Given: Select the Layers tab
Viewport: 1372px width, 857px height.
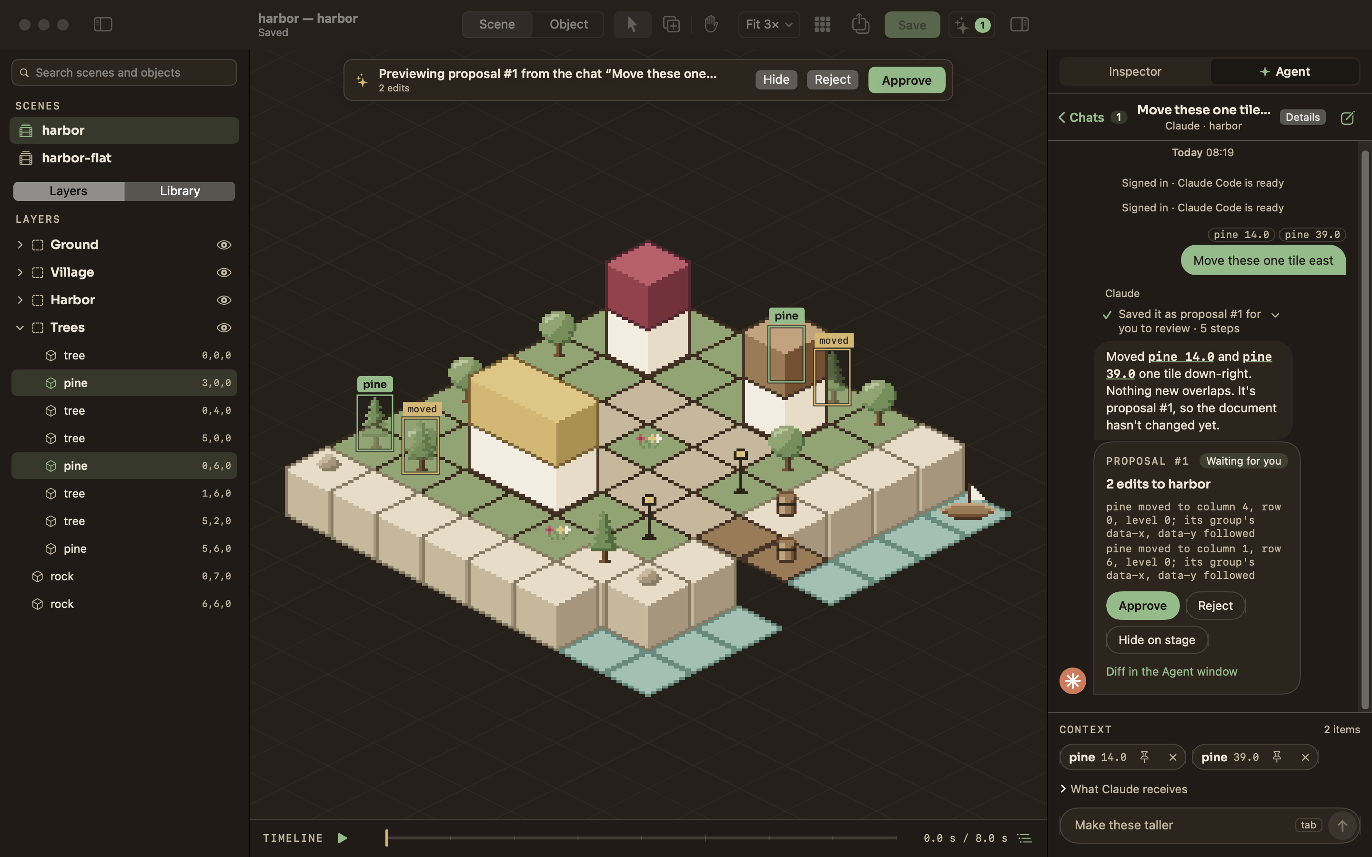Looking at the screenshot, I should point(69,191).
